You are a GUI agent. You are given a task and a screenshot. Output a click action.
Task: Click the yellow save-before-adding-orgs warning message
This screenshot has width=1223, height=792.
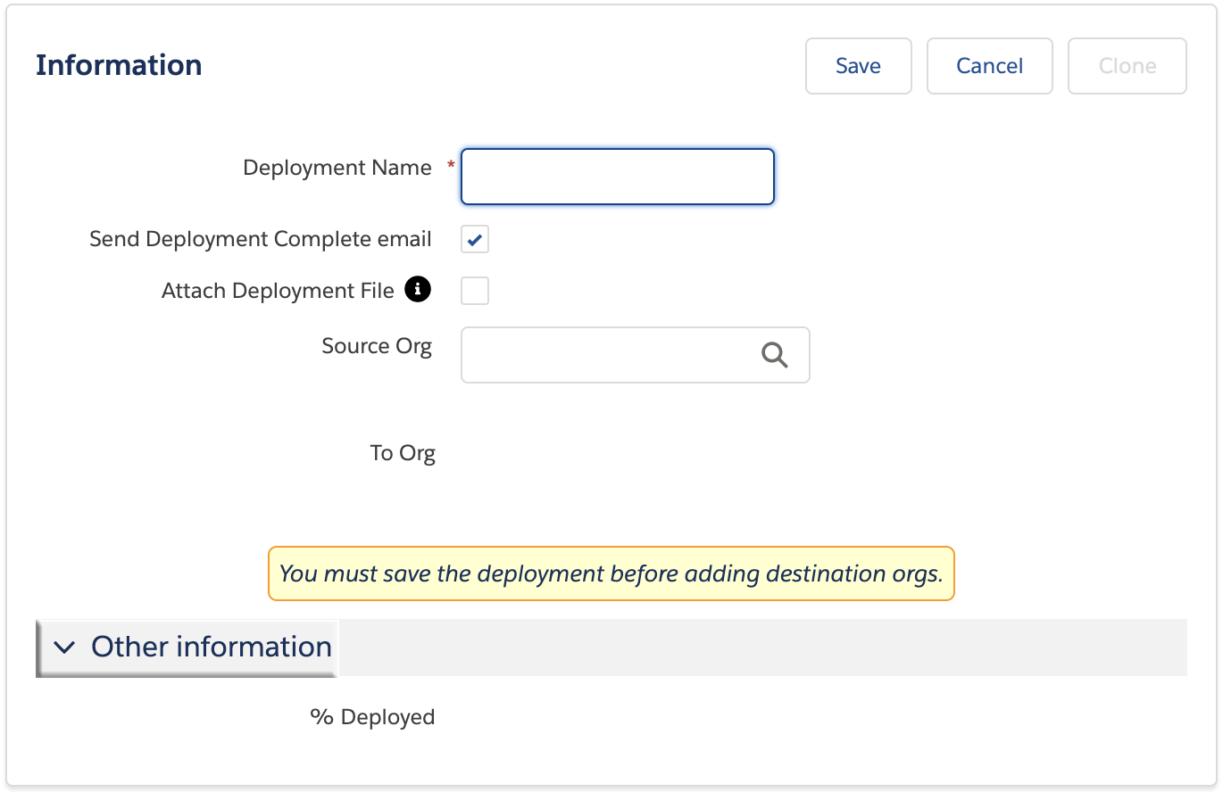click(611, 573)
